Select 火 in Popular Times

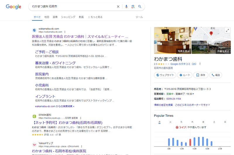pos(171,122)
